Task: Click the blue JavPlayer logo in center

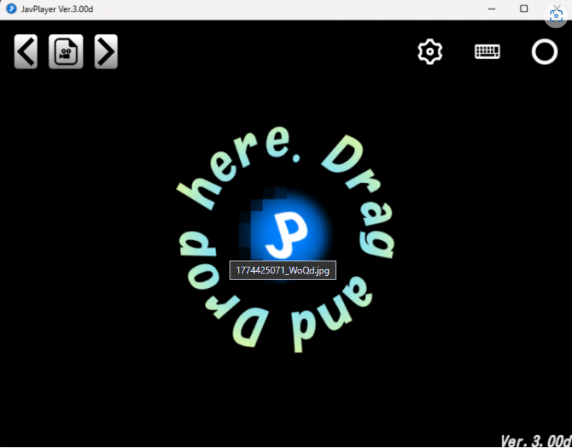Action: (288, 231)
